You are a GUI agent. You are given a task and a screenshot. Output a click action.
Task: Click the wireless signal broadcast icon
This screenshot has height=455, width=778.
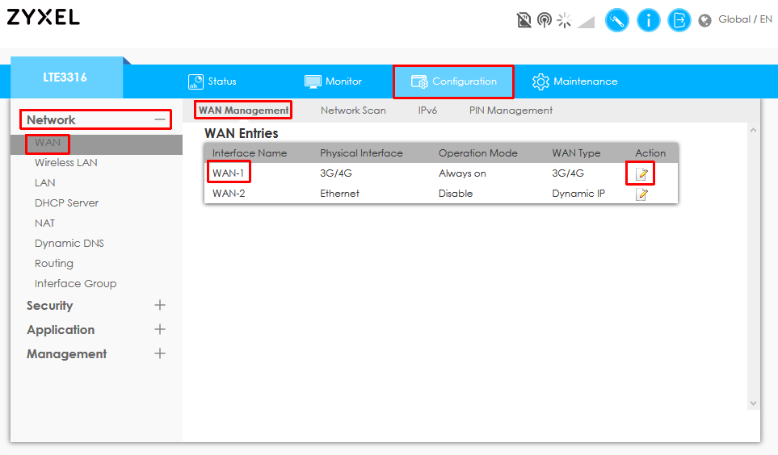pyautogui.click(x=544, y=20)
